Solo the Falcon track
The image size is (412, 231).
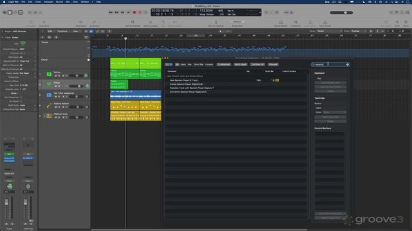[x=59, y=76]
